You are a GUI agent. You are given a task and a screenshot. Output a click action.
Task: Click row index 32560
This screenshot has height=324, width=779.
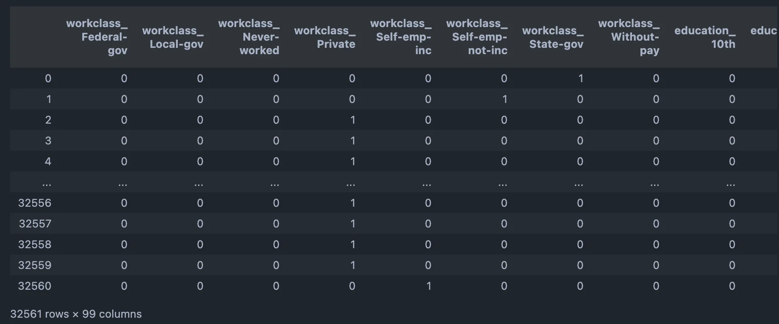(35, 286)
